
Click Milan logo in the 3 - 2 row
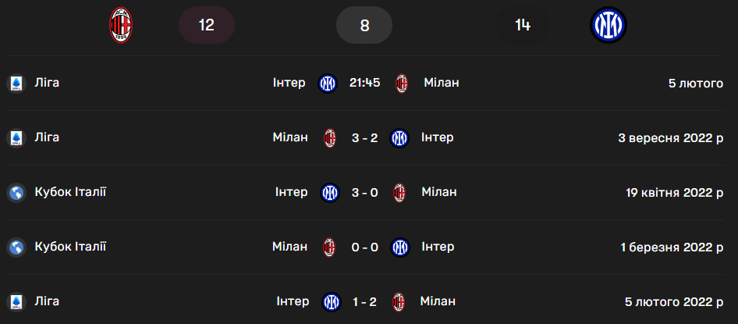[331, 138]
